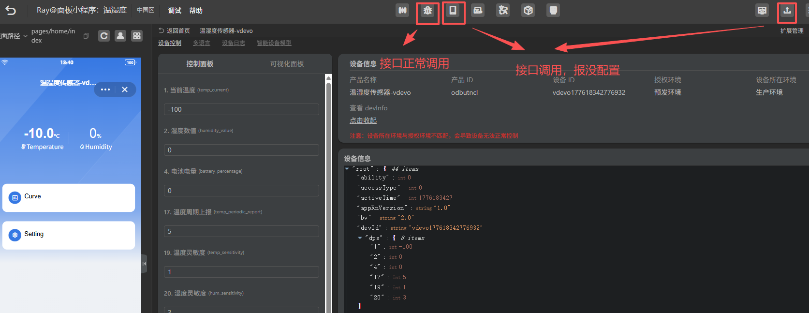Click the 电池电量 input field

point(241,191)
